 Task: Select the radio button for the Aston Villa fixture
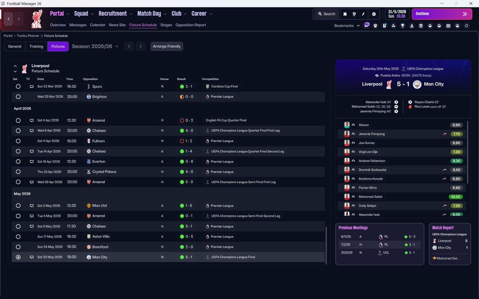pyautogui.click(x=18, y=237)
